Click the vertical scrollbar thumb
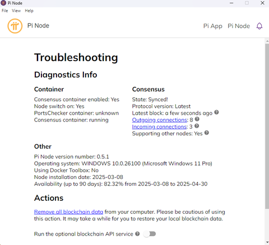Image resolution: width=269 pixels, height=245 pixels. tap(267, 126)
